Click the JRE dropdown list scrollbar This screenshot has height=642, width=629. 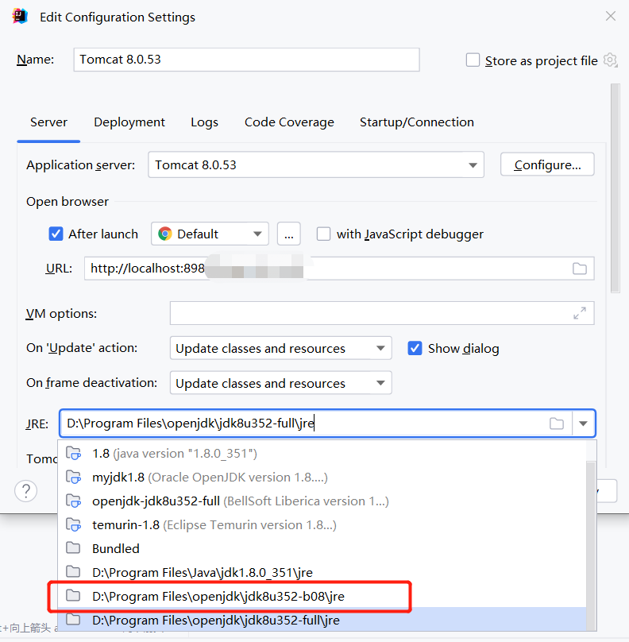[591, 544]
